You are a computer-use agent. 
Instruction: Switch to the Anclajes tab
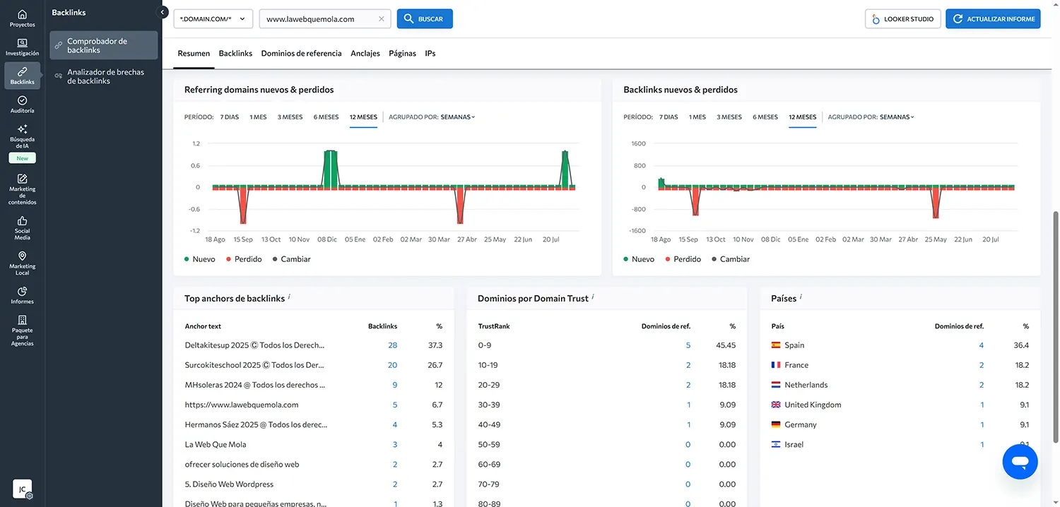(365, 54)
